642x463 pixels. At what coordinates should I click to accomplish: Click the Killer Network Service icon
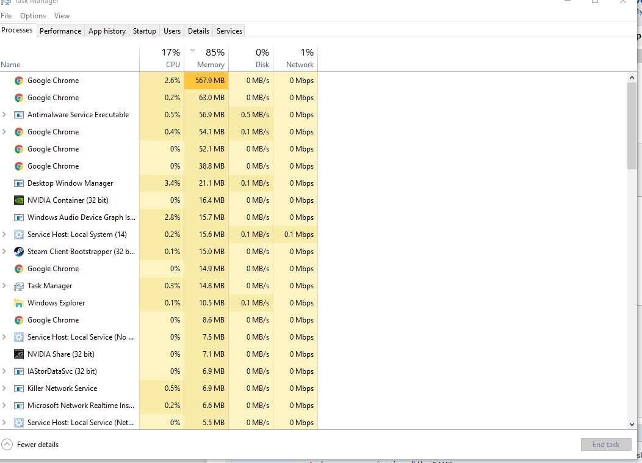click(19, 388)
